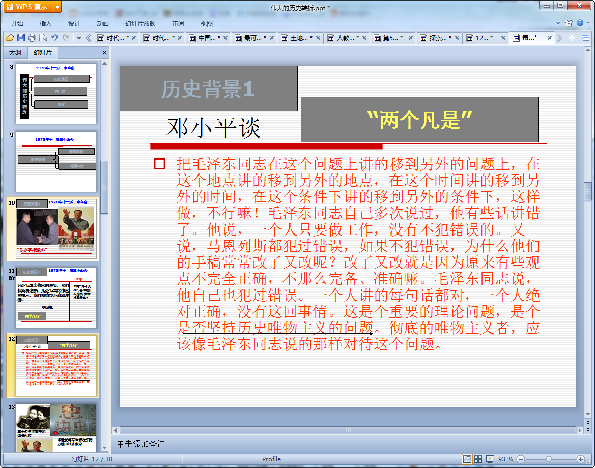Select slide 8 thumbnail
Image resolution: width=595 pixels, height=468 pixels.
pyautogui.click(x=56, y=93)
